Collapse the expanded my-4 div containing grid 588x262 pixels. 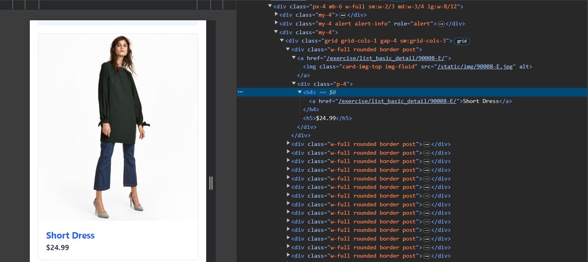[x=277, y=32]
